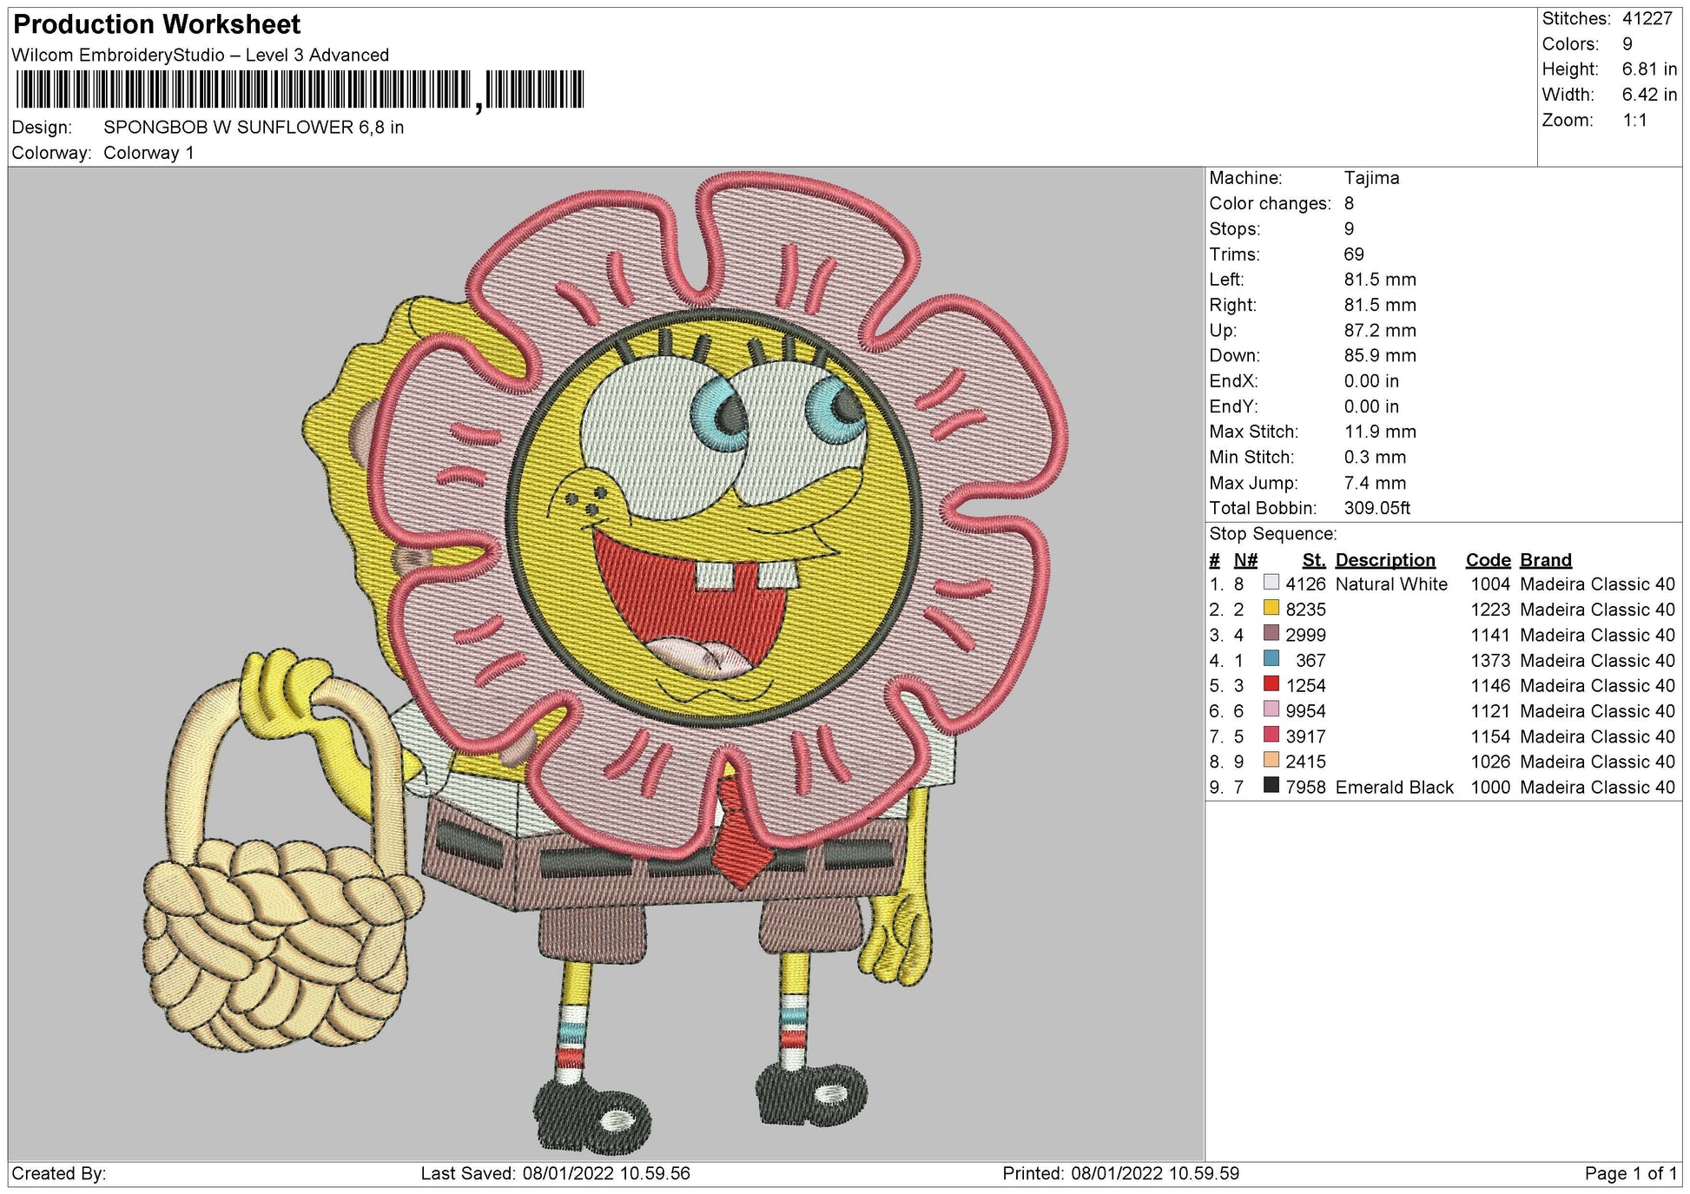Click the 'Code' column header

point(1489,560)
